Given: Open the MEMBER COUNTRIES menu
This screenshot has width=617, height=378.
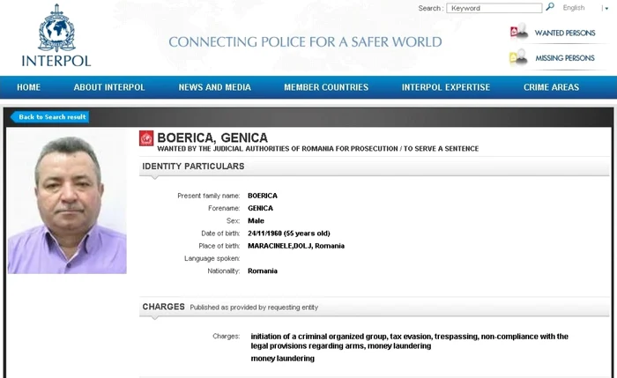Looking at the screenshot, I should tap(326, 87).
